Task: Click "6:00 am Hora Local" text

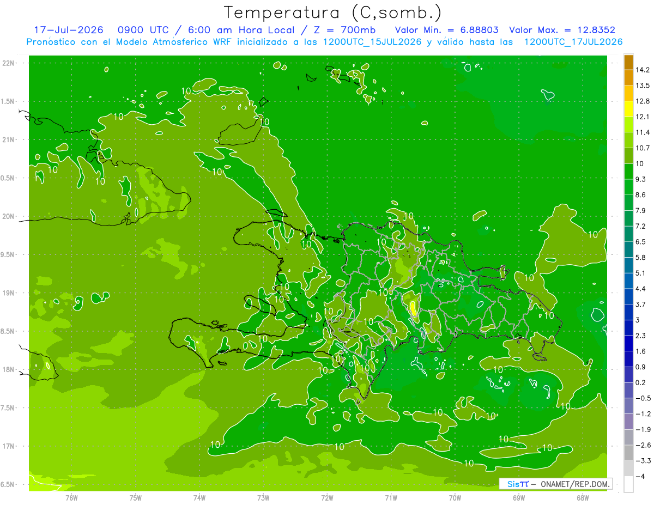Action: click(241, 30)
